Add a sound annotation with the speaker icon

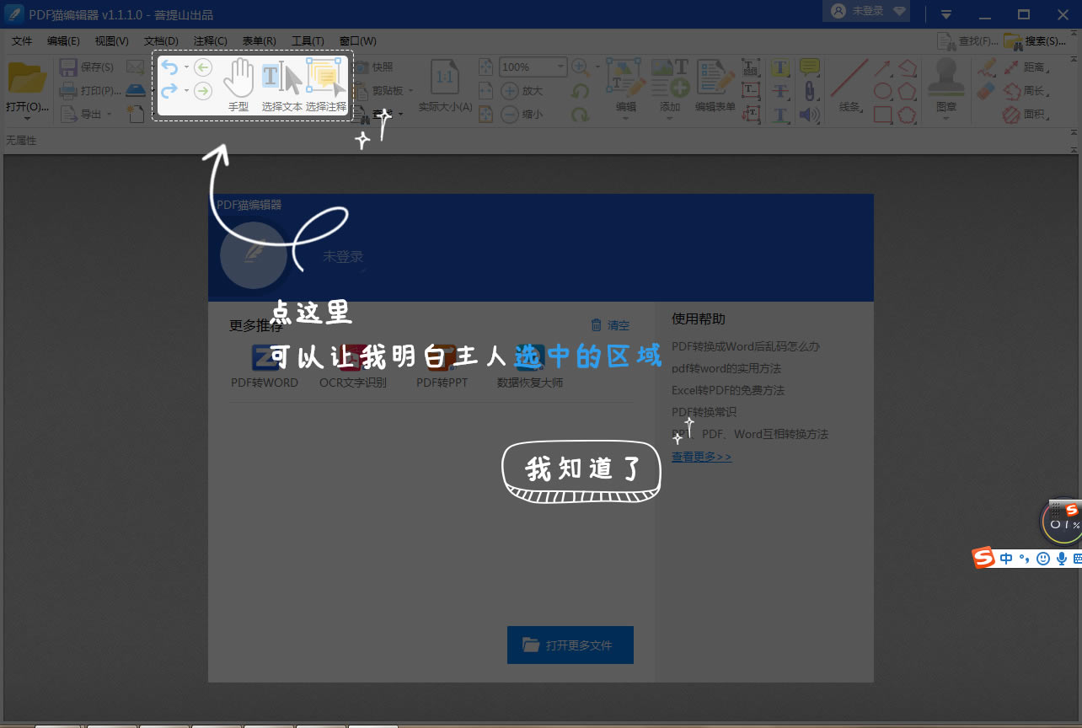coord(809,114)
